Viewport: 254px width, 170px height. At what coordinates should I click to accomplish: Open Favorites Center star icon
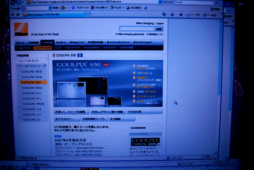coord(12,14)
